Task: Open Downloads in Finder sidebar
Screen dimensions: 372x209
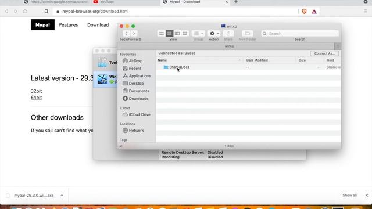Action: (x=135, y=98)
